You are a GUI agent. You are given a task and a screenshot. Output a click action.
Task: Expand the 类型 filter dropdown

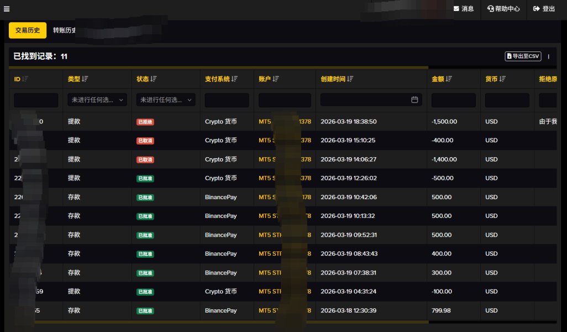tap(97, 100)
